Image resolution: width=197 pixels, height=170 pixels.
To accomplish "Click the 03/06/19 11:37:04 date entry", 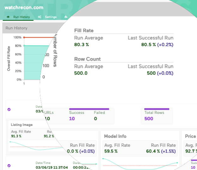I will pos(52,167).
